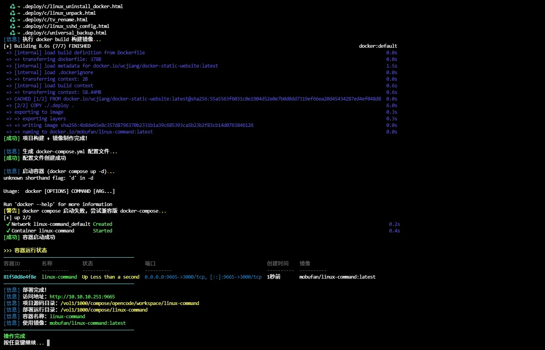This screenshot has width=545, height=350.
Task: Click the project source path under opencode/workspace
Action: (x=130, y=303)
